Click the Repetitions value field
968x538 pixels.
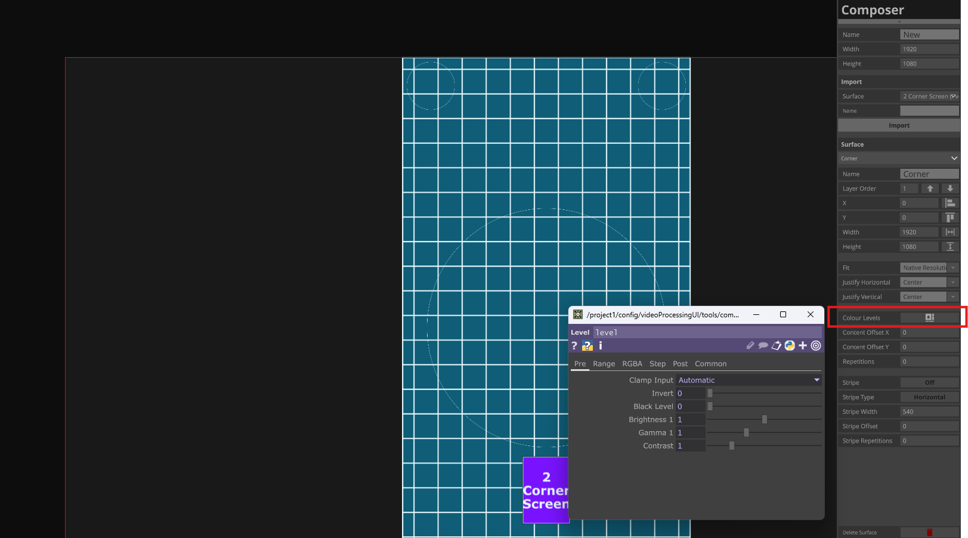[x=929, y=361]
